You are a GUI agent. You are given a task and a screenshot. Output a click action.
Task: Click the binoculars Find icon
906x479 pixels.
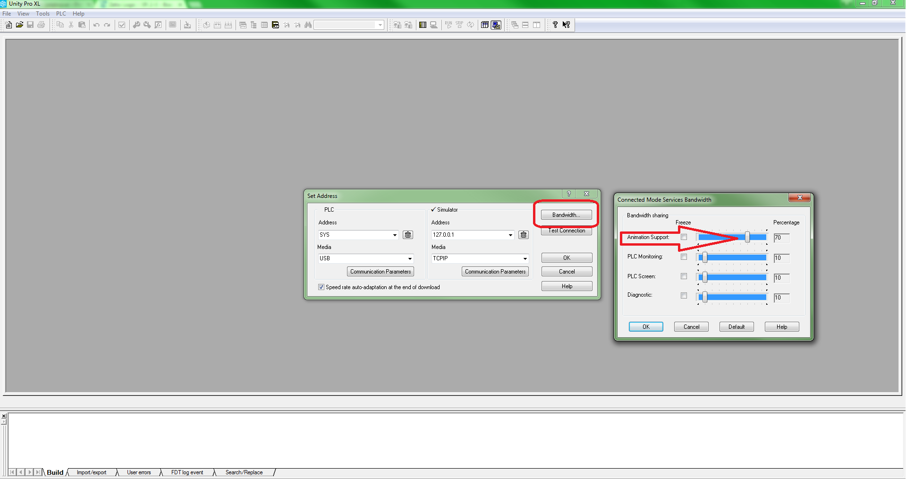pos(308,25)
